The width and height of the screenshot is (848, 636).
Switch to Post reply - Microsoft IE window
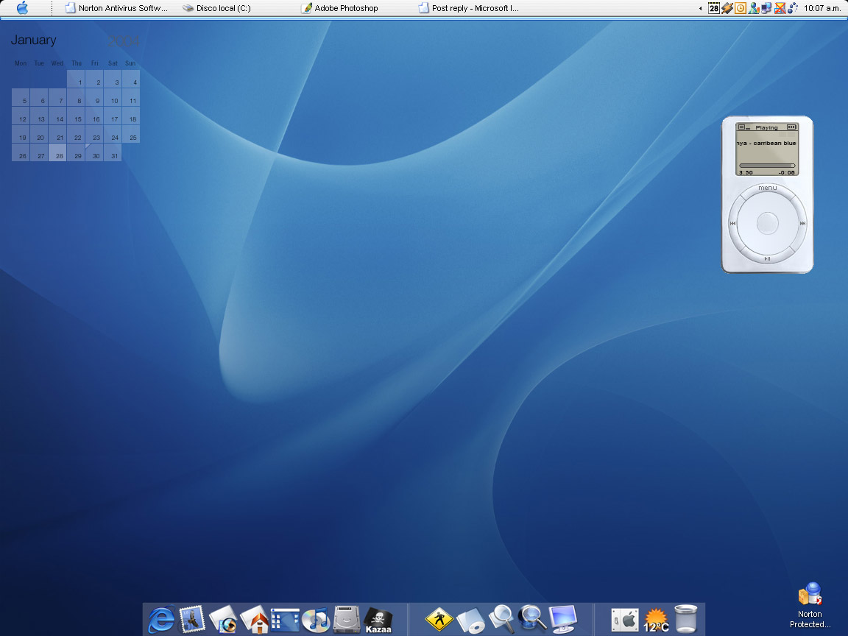(x=468, y=8)
